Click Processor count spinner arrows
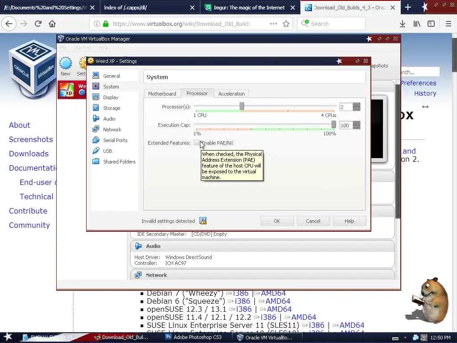The height and width of the screenshot is (343, 457). click(x=356, y=107)
